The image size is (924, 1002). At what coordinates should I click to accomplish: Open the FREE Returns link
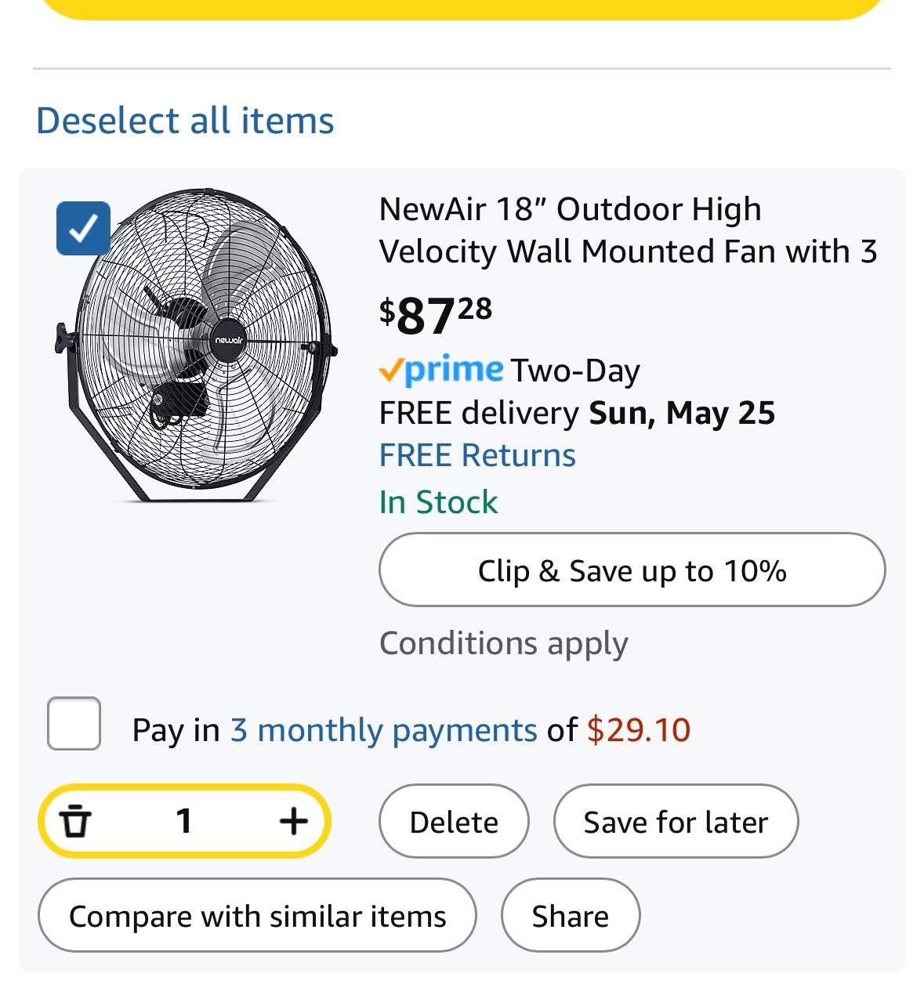click(x=476, y=455)
